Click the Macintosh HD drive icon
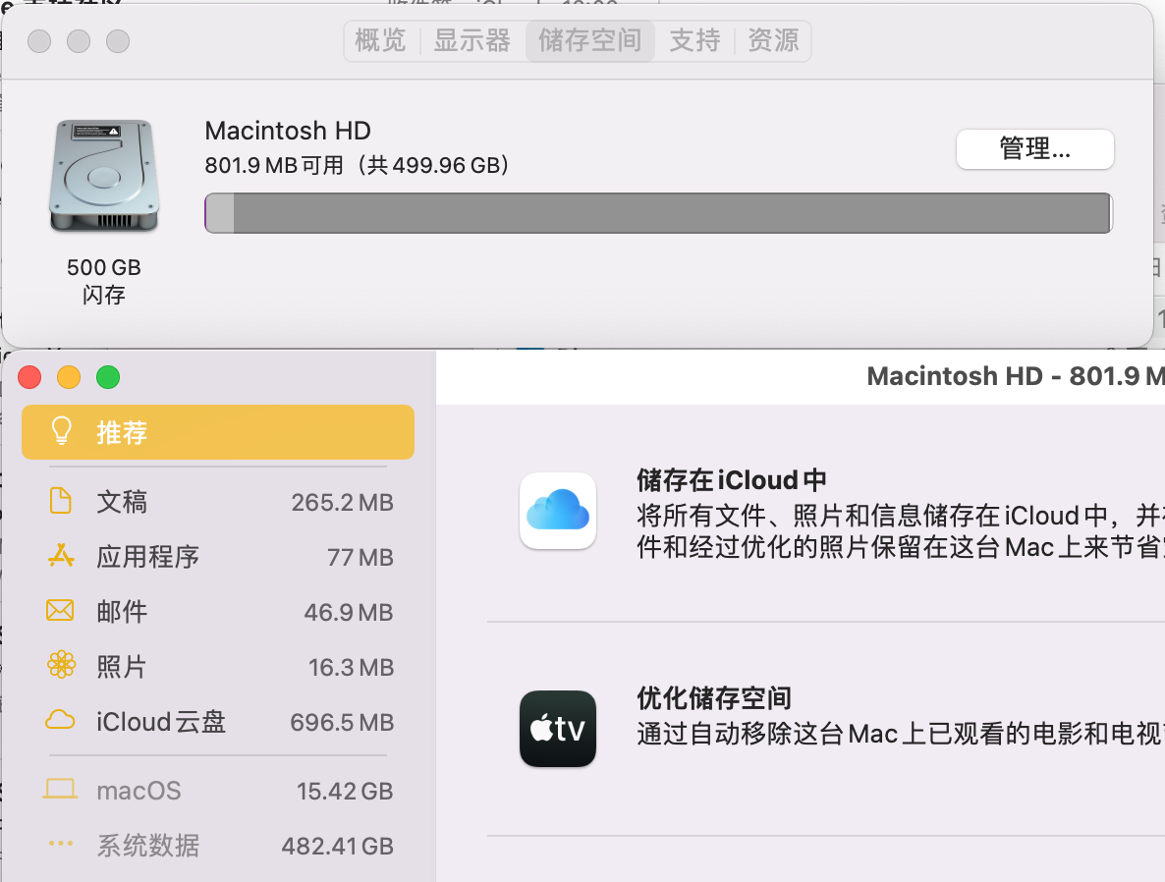Screen dimensions: 1165x882 pos(103,177)
